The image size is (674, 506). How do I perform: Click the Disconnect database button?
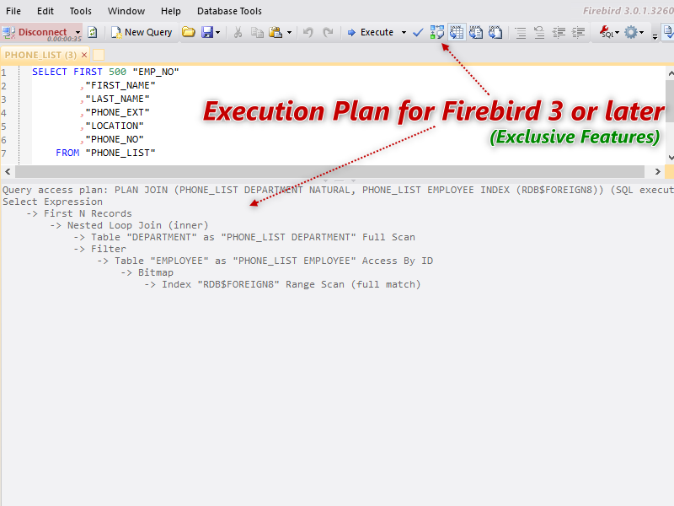tap(35, 32)
